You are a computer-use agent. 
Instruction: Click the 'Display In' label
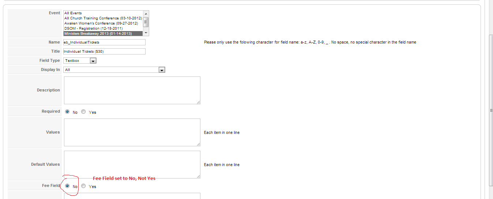(x=50, y=70)
